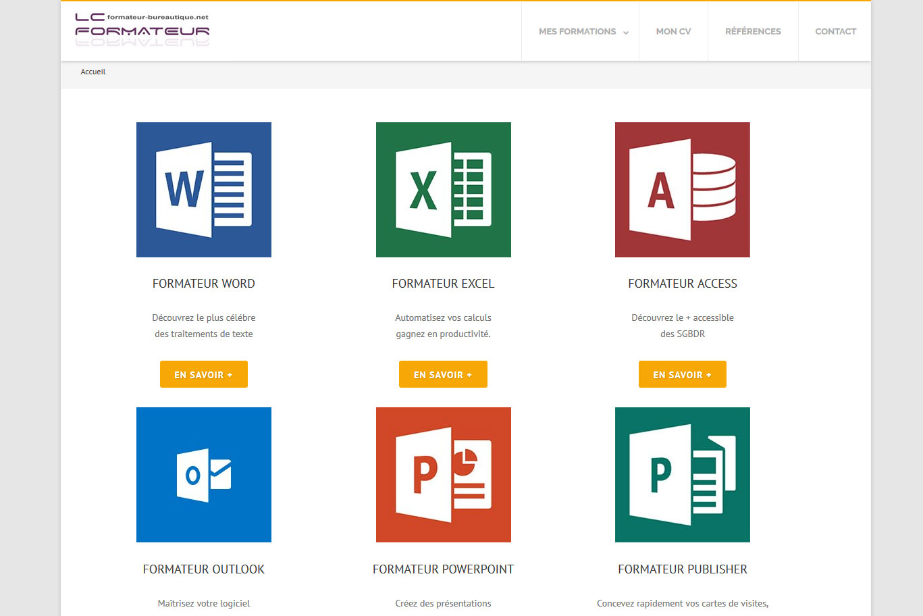The height and width of the screenshot is (616, 923).
Task: Click the Accueil breadcrumb link
Action: click(x=93, y=72)
